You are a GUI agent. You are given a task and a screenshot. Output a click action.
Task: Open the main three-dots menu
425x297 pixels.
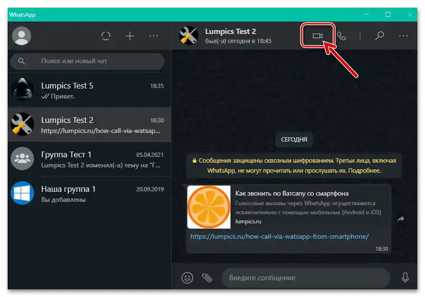click(153, 35)
